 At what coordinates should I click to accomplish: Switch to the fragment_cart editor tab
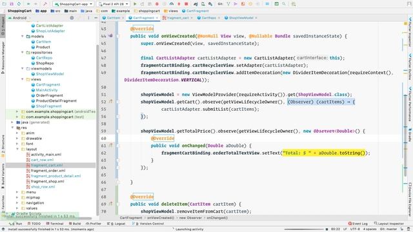point(177,18)
